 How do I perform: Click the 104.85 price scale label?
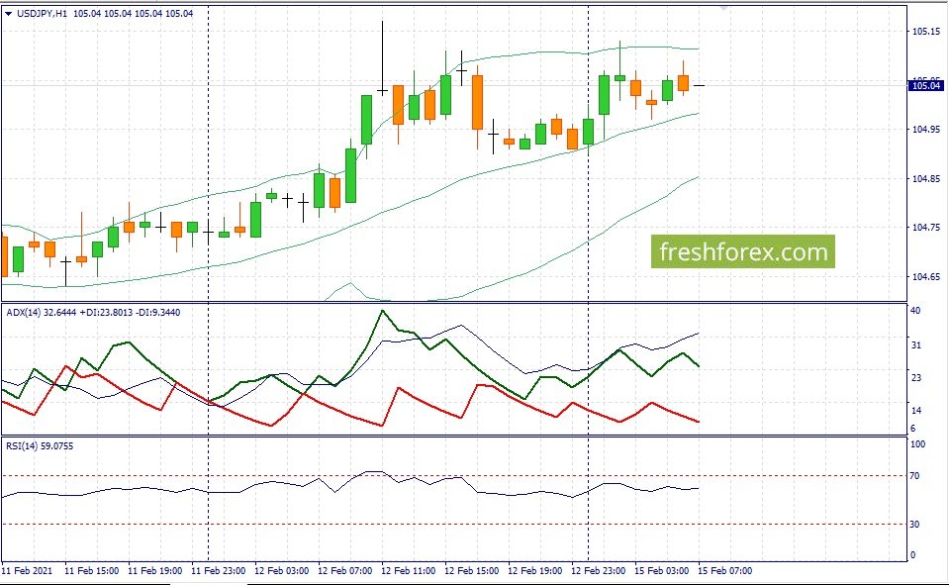point(926,178)
